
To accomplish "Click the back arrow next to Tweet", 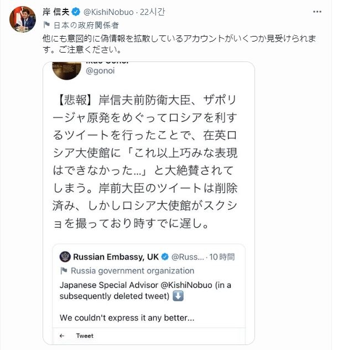I will [62, 336].
